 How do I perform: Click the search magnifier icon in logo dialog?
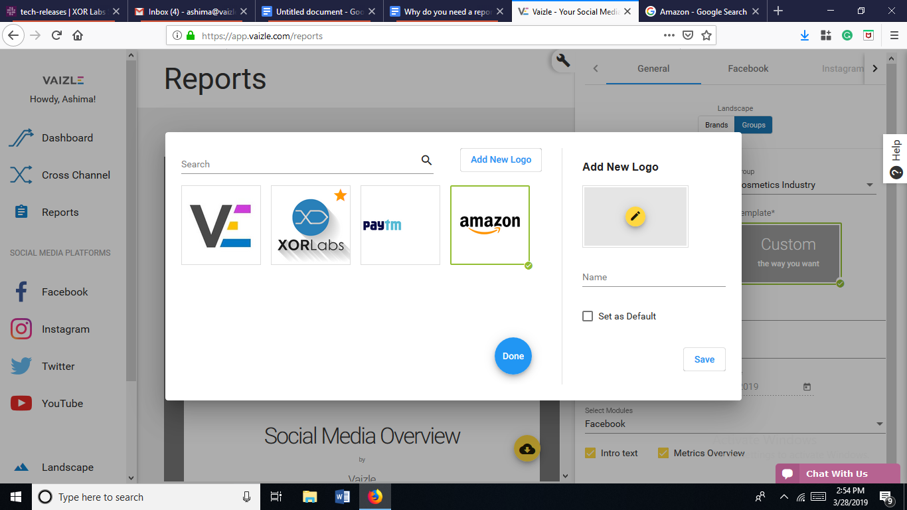(426, 160)
